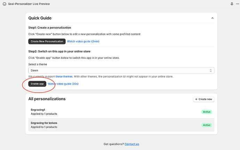Open the Dawn theme dropdown

[121, 70]
